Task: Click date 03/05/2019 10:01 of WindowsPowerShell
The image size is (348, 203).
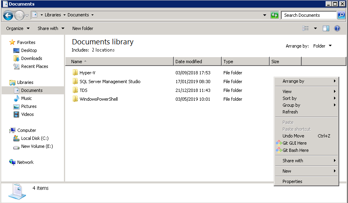Action: (193, 99)
